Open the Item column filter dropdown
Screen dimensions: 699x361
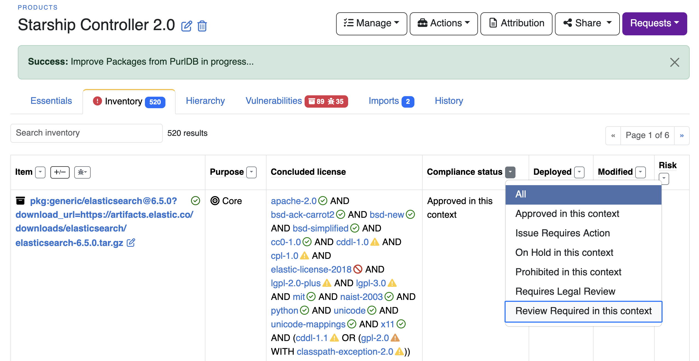40,172
